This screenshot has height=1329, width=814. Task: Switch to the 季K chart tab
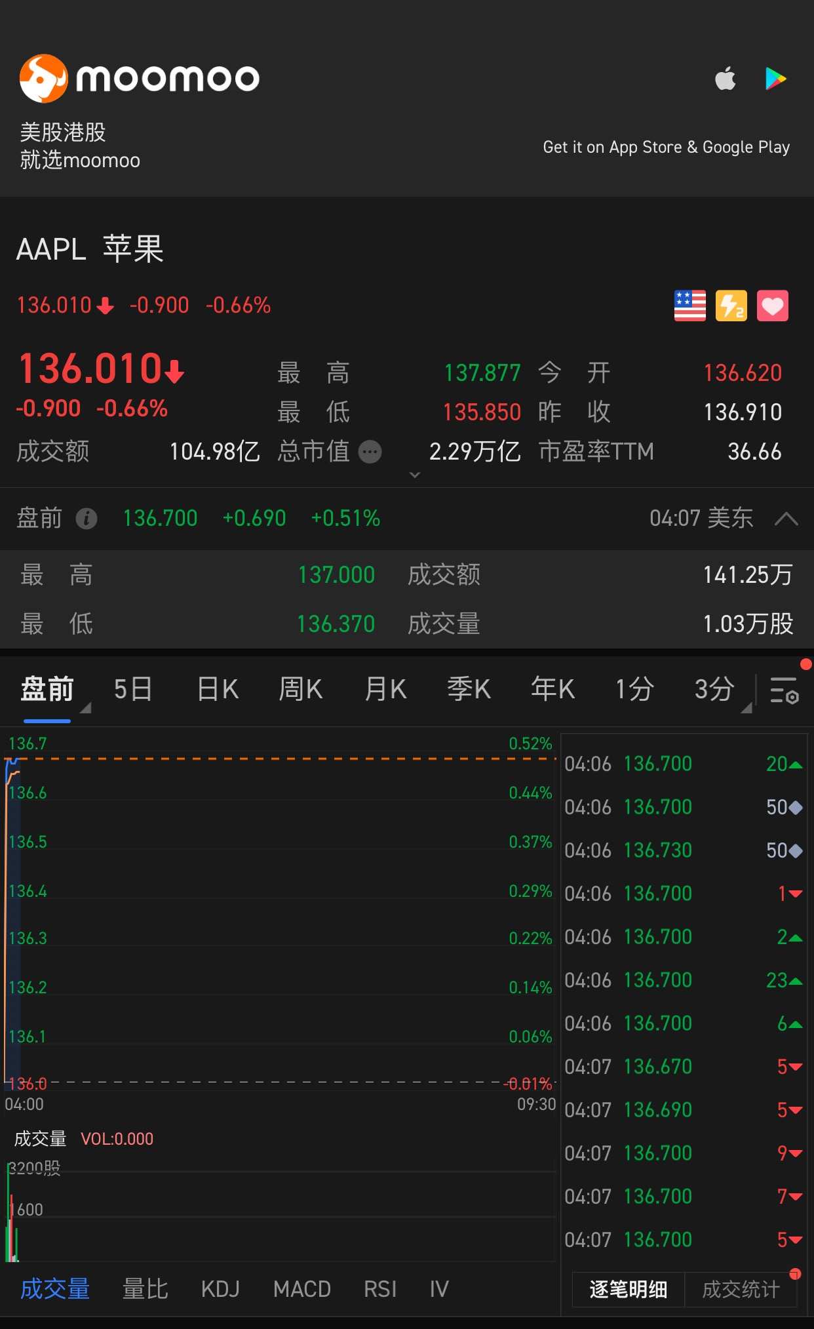pyautogui.click(x=469, y=689)
